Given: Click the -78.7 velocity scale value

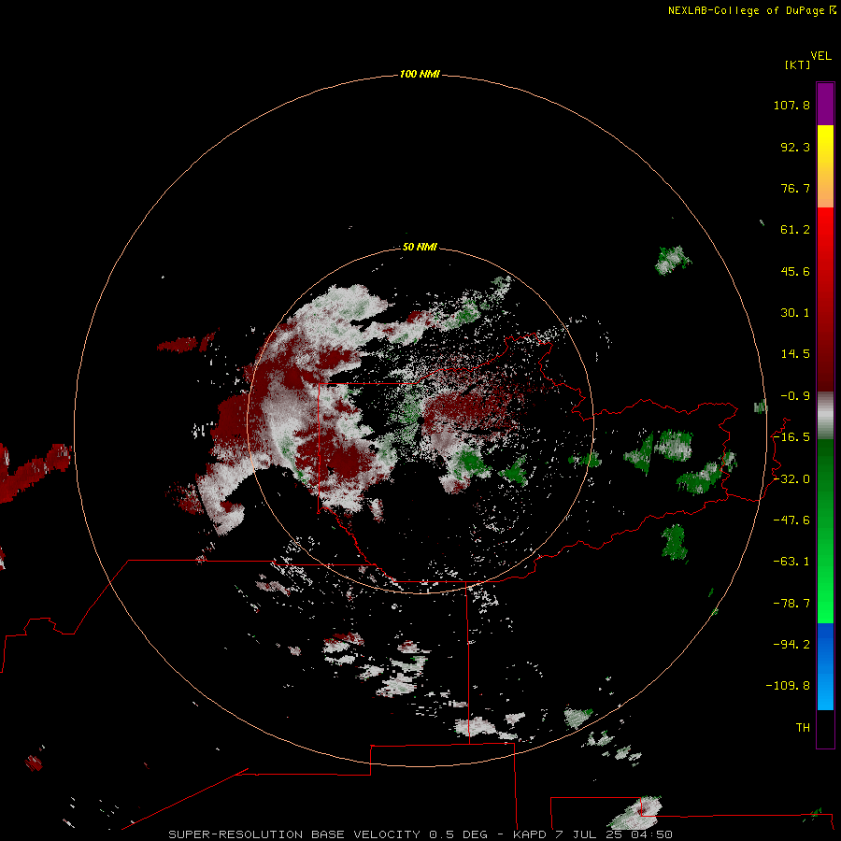Looking at the screenshot, I should [x=791, y=604].
